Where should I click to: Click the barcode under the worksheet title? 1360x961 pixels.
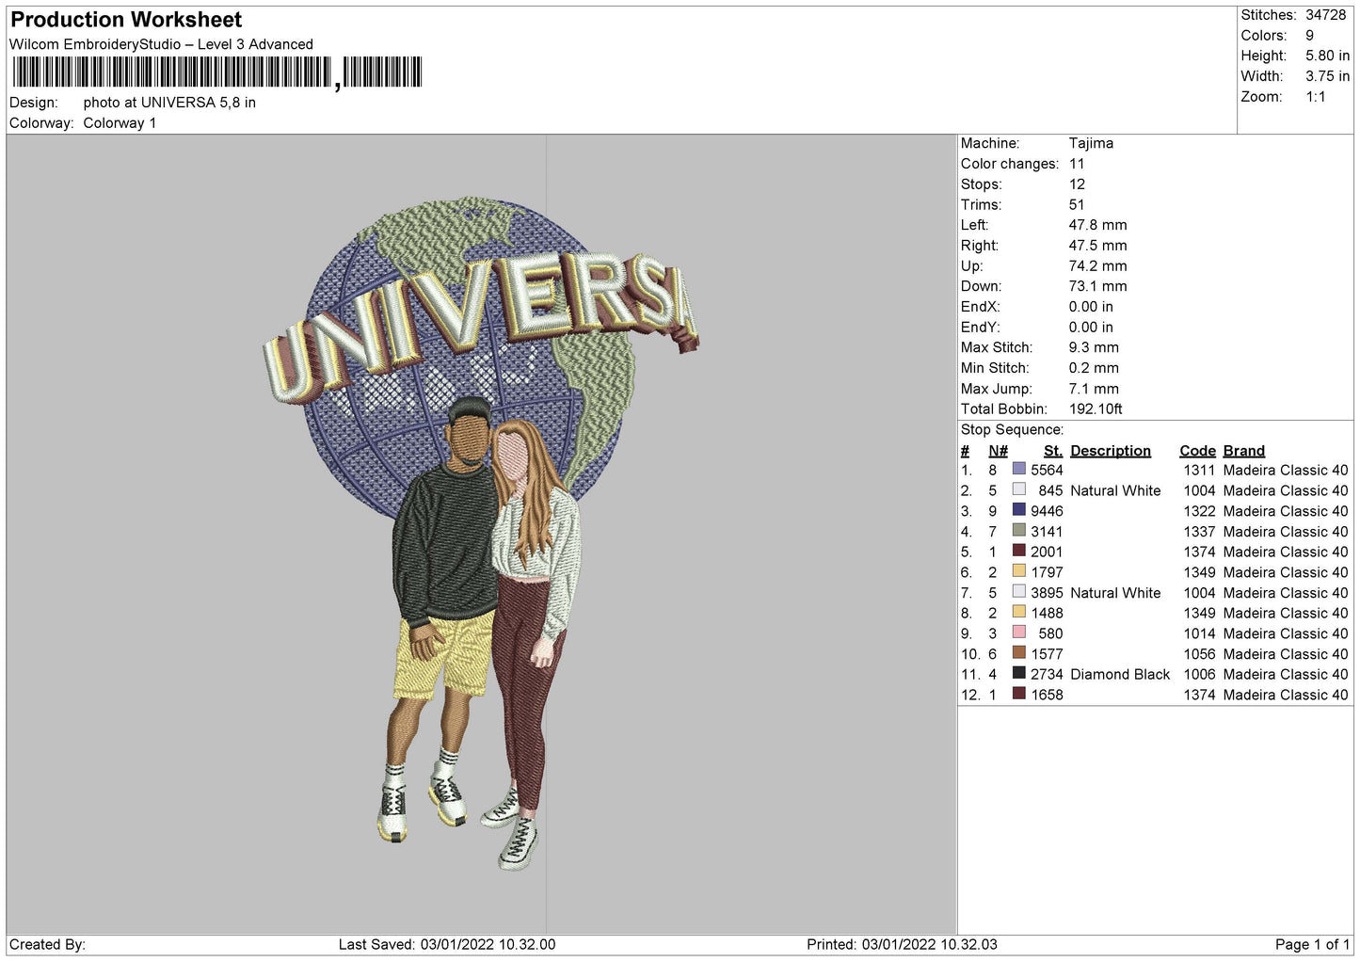tap(217, 72)
